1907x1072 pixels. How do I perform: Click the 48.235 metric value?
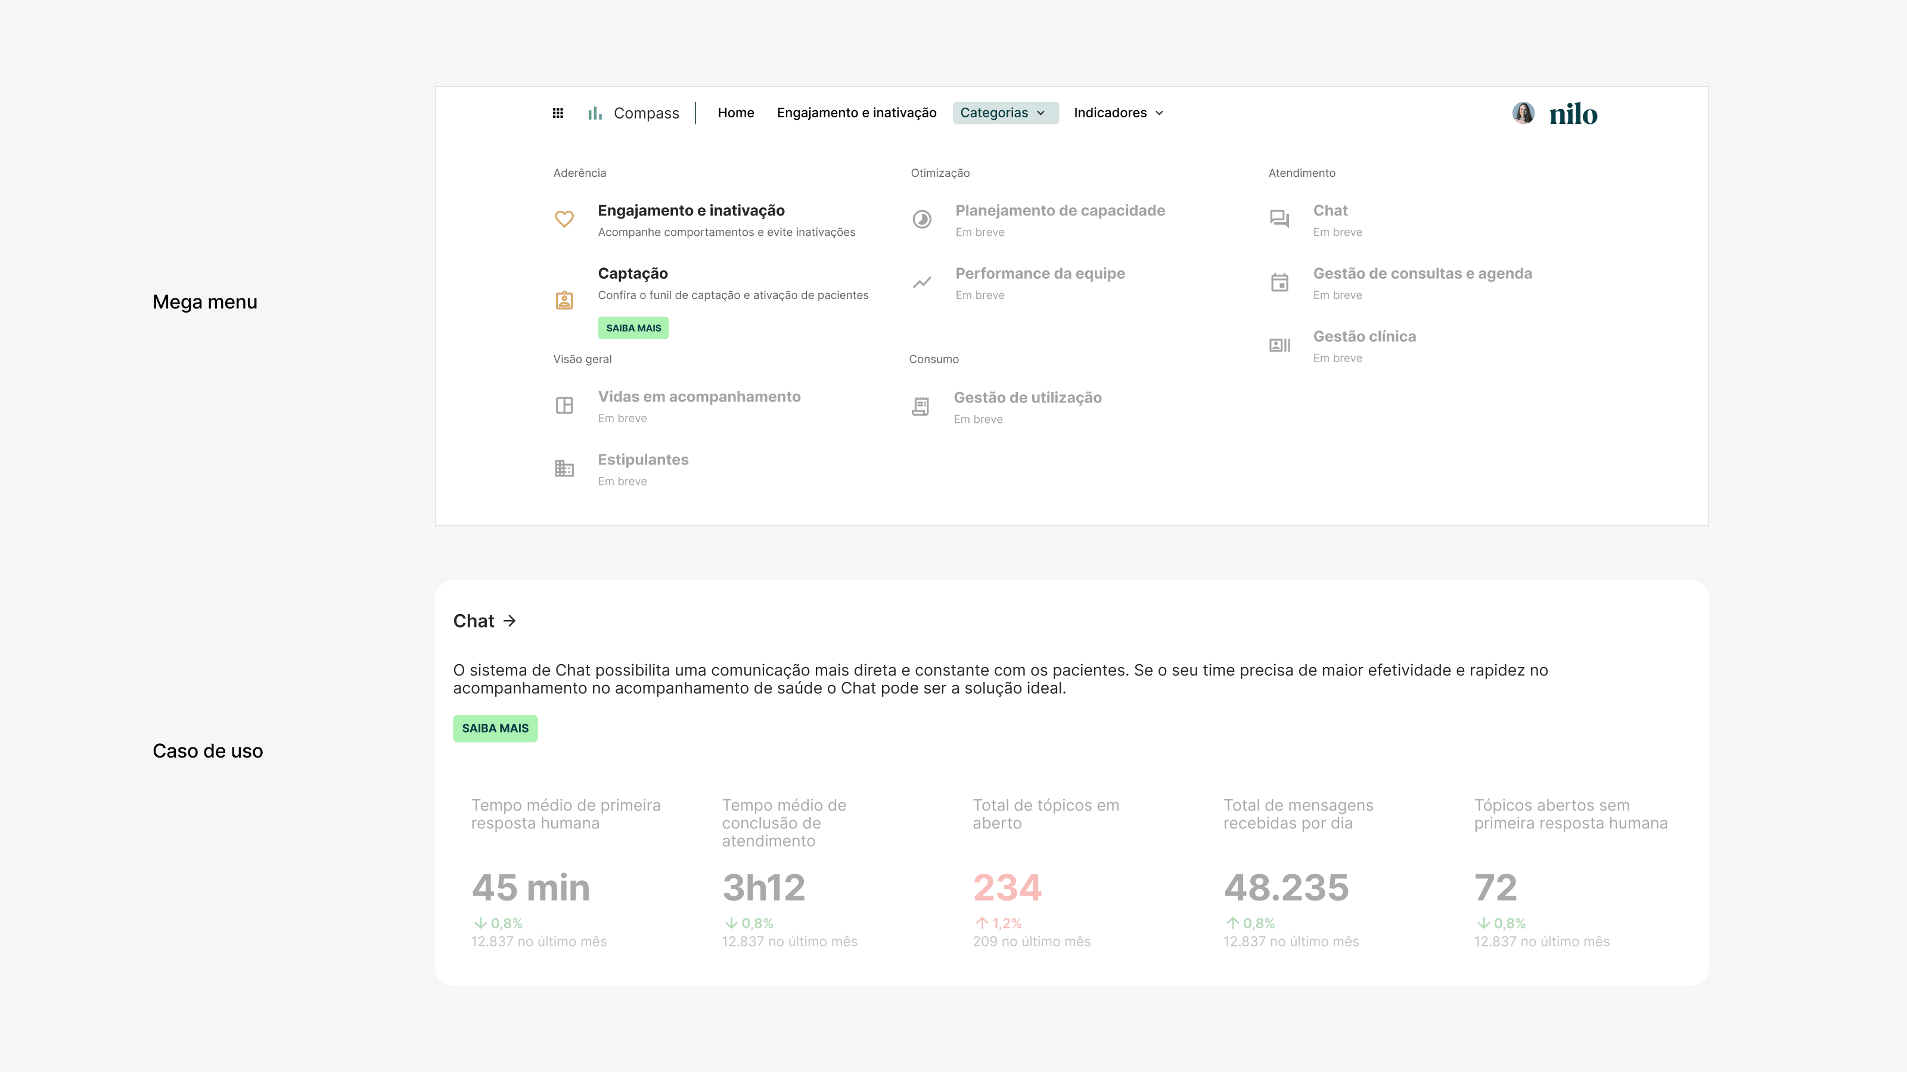point(1286,887)
